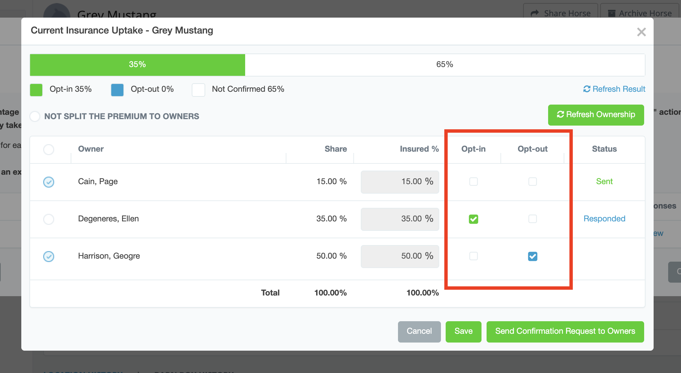This screenshot has height=373, width=681.
Task: Open the Responded status link
Action: tap(604, 219)
